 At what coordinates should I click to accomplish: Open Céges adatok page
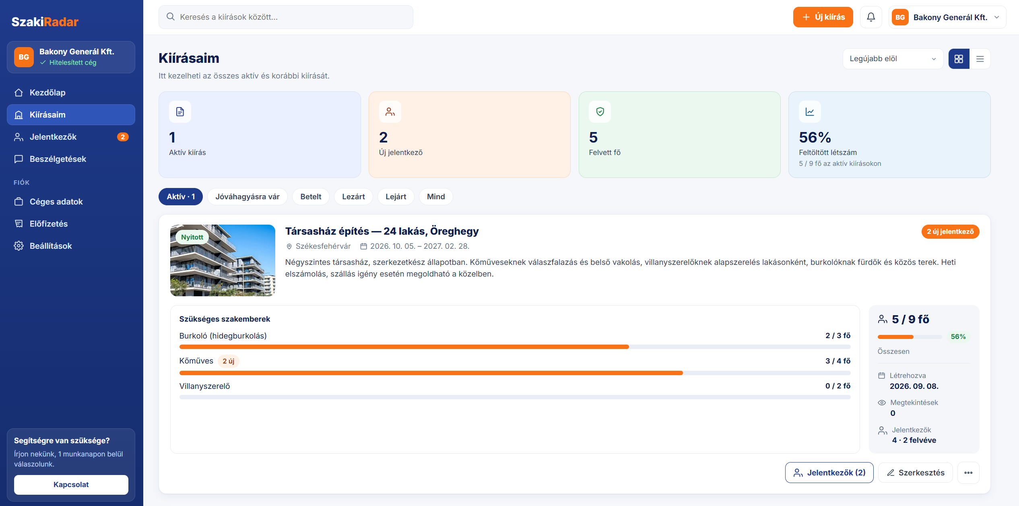(71, 202)
